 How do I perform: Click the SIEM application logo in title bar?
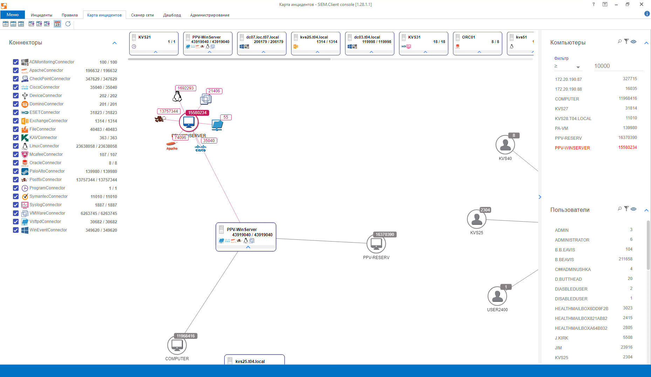pyautogui.click(x=4, y=6)
